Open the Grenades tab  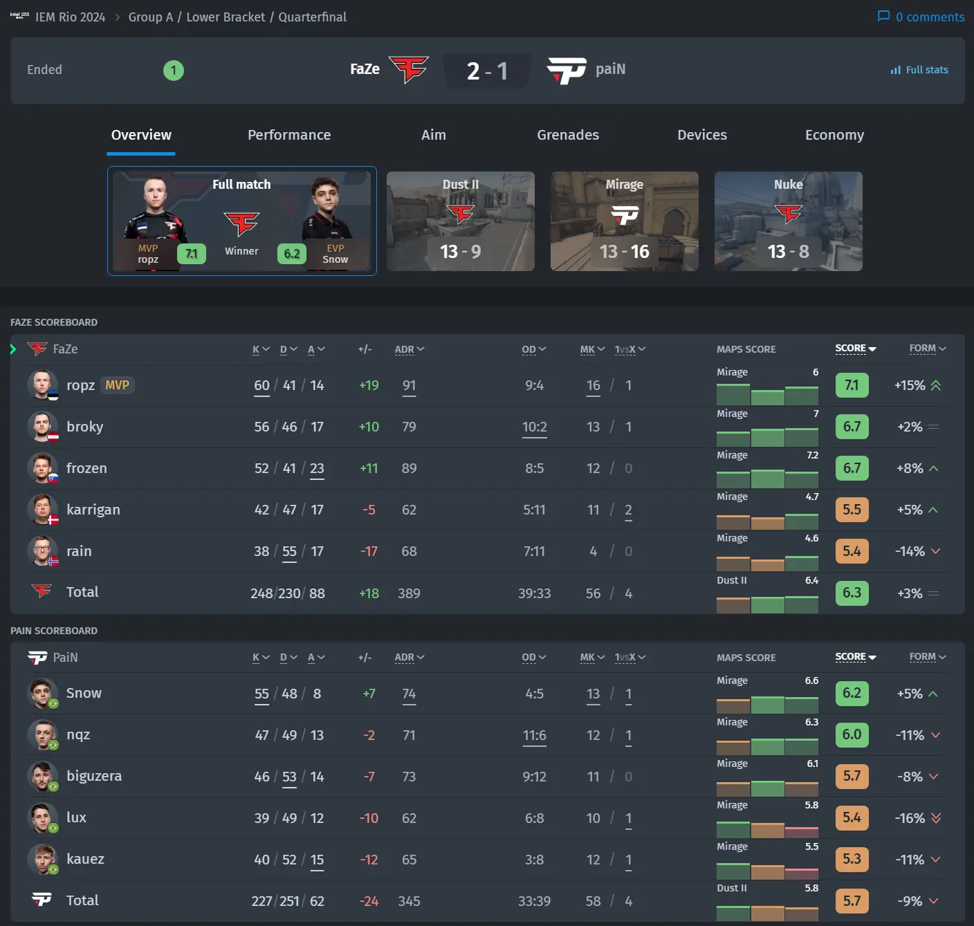[568, 135]
